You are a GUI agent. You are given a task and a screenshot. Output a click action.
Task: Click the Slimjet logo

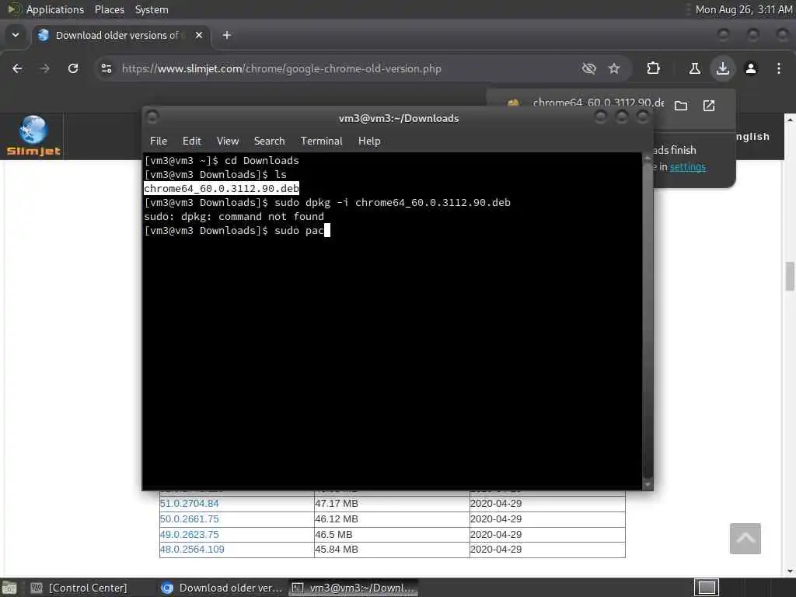pyautogui.click(x=33, y=135)
